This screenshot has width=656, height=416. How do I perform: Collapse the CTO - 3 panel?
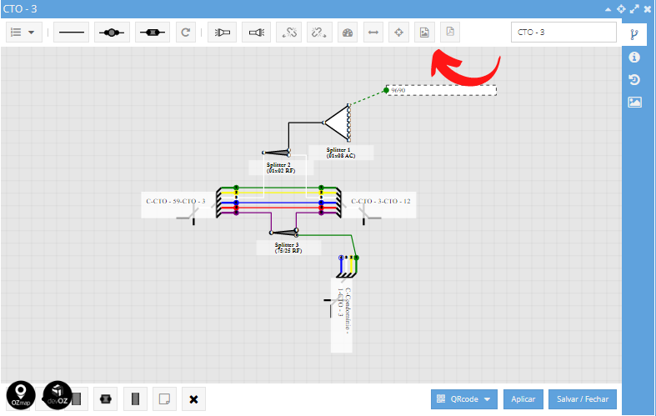click(608, 9)
